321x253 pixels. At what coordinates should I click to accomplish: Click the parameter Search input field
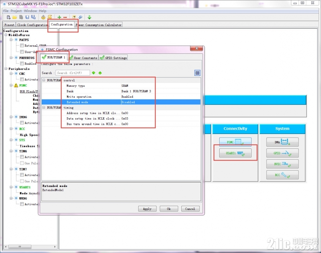(73, 73)
